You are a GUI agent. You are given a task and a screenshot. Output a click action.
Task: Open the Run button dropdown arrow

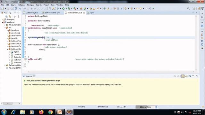(66, 9)
